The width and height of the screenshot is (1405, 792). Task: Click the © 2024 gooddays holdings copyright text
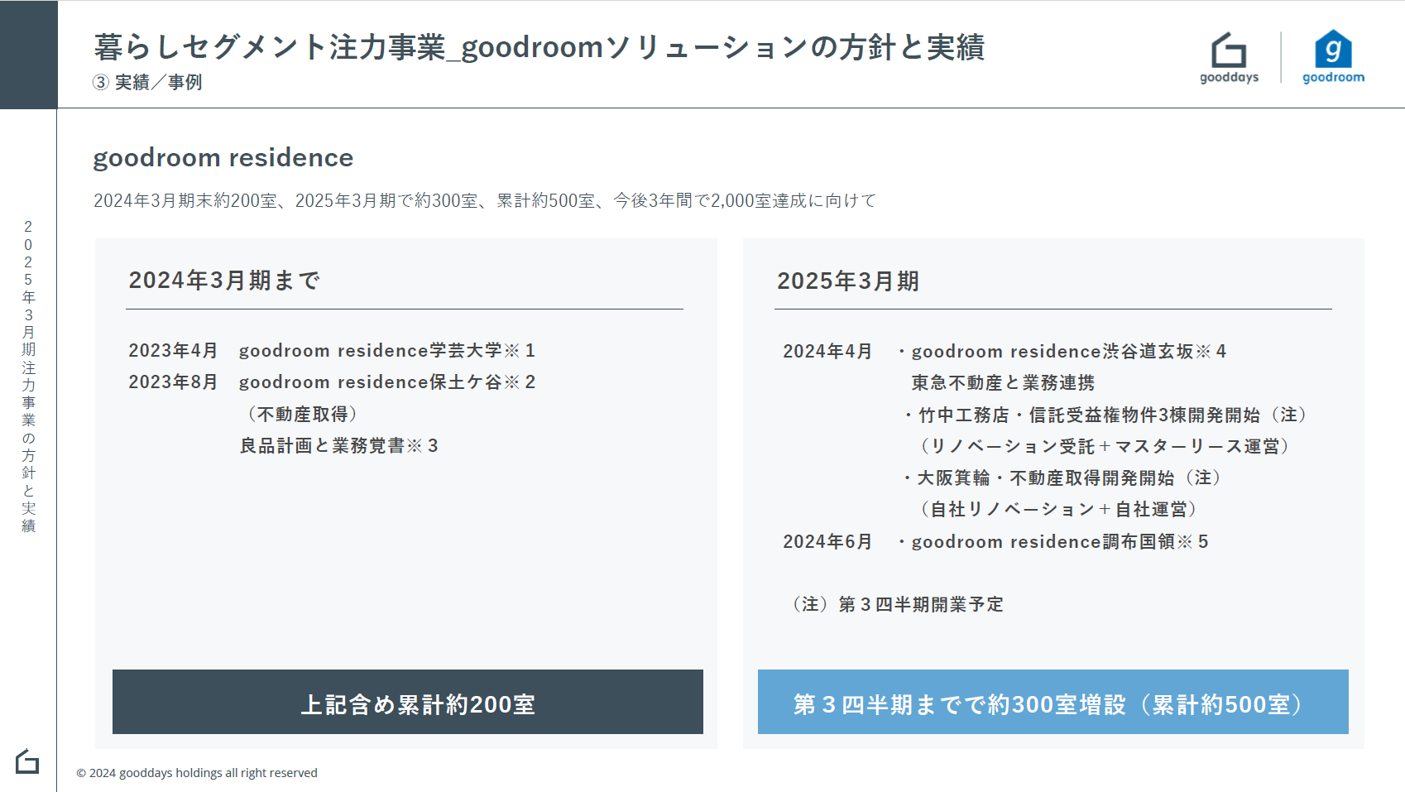pyautogui.click(x=197, y=773)
